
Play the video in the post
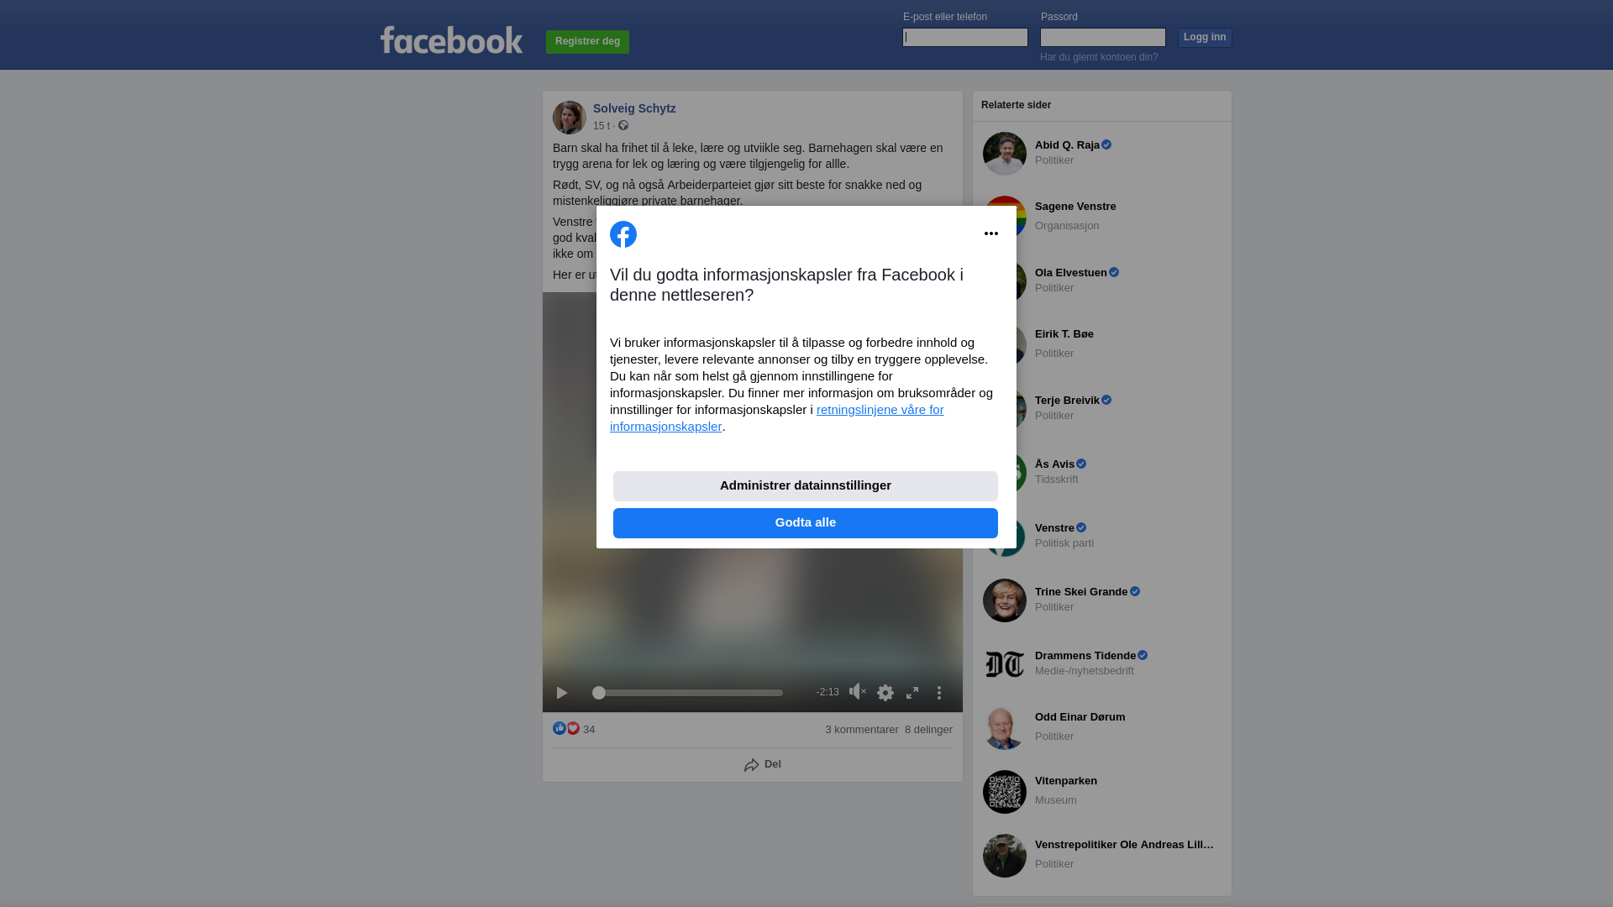[x=562, y=693]
